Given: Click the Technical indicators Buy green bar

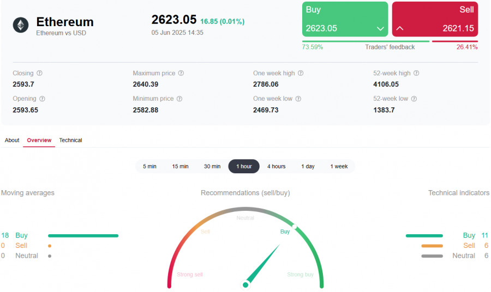Looking at the screenshot, I should click(424, 236).
